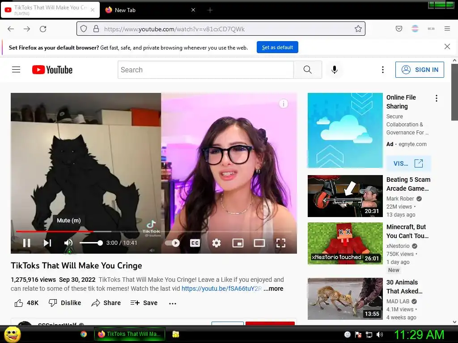Screen dimensions: 458x343
Task: Open 30 Animals That Asked video thumbnail
Action: (x=345, y=299)
